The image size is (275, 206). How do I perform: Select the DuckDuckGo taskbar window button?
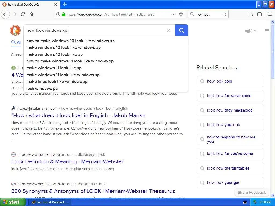pyautogui.click(x=50, y=202)
